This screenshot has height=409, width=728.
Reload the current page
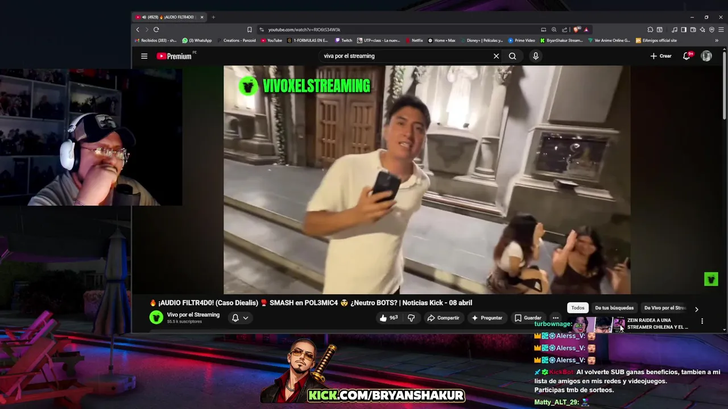point(156,30)
